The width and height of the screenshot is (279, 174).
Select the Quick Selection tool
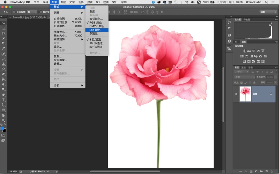[3, 38]
